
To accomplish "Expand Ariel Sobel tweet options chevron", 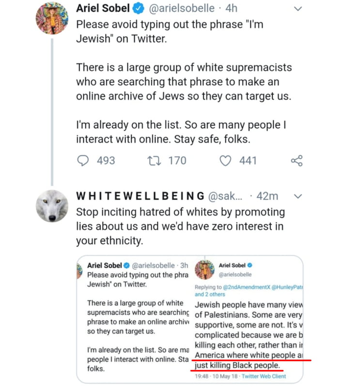I will 298,9.
